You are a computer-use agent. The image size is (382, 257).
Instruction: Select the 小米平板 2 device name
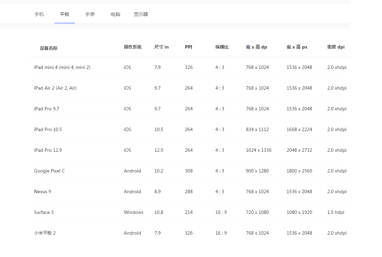[x=45, y=233]
